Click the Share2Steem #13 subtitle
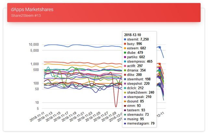 pos(26,16)
